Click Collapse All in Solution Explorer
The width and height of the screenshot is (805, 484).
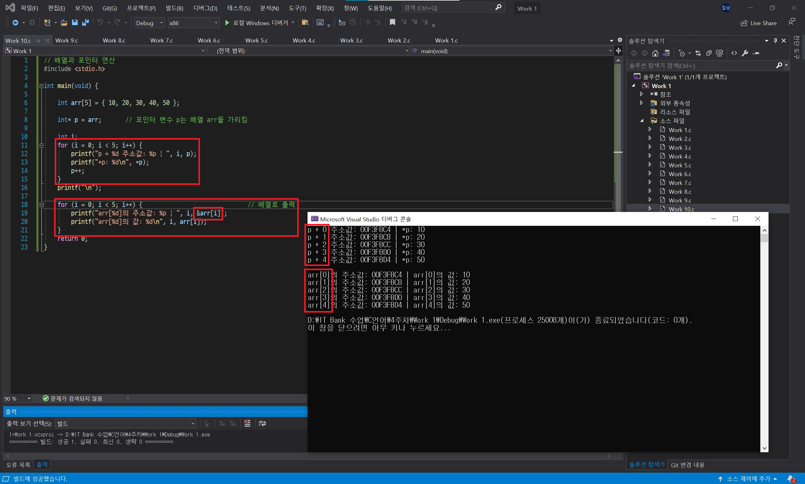click(708, 53)
